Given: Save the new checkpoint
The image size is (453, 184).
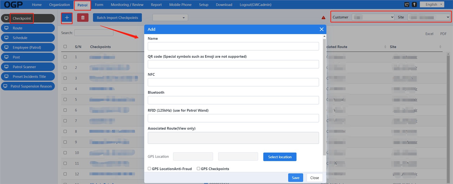Looking at the screenshot, I should (296, 178).
